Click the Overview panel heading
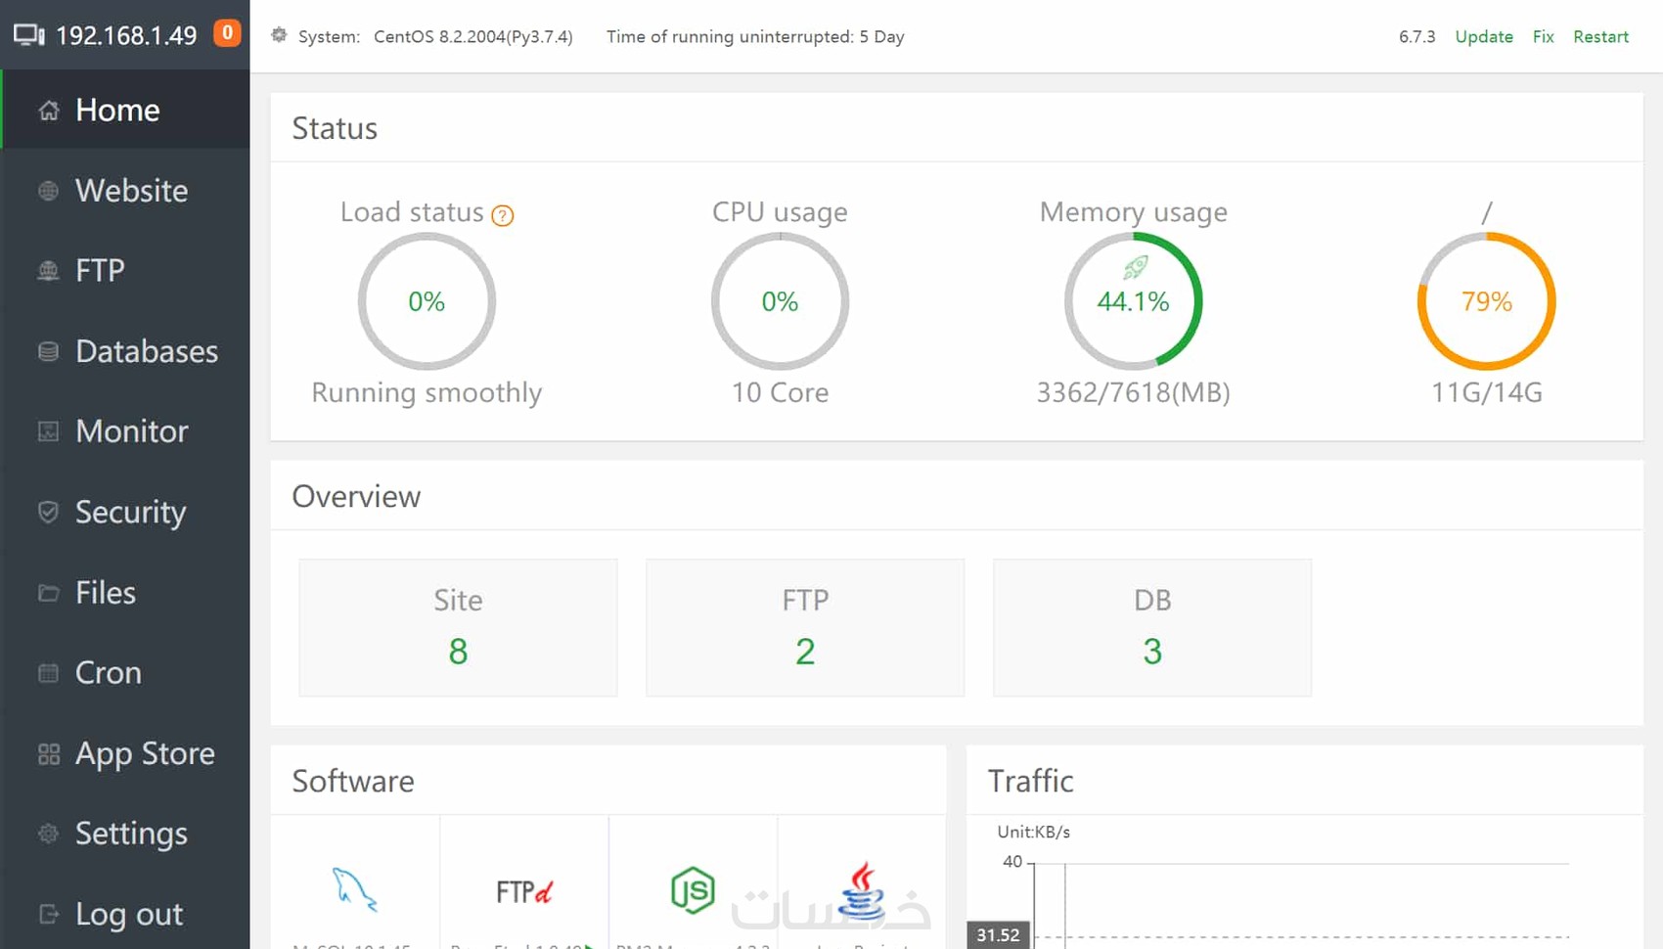Viewport: 1663px width, 949px height. pos(356,496)
